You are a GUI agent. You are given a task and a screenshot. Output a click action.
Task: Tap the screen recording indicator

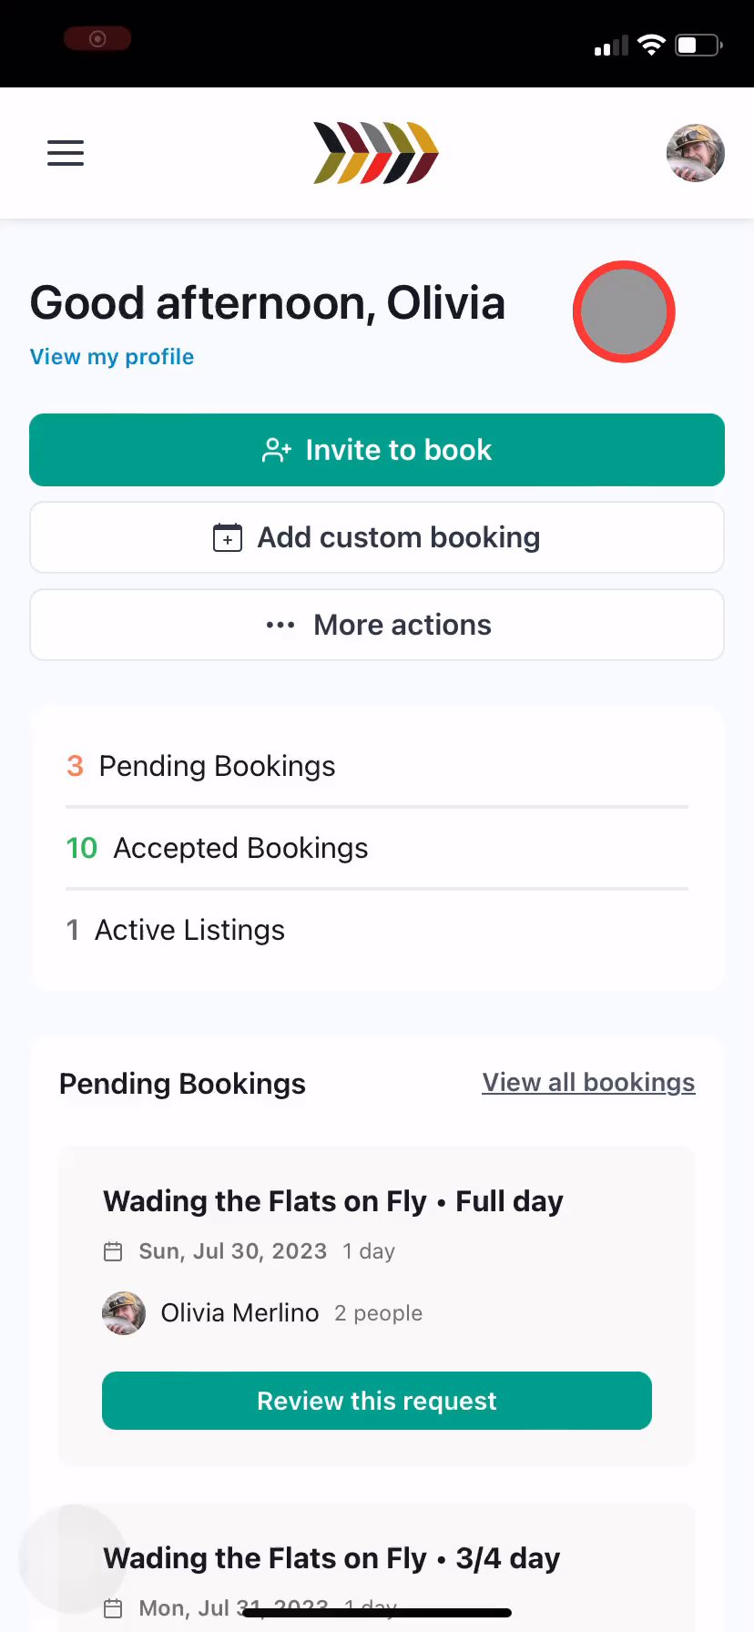coord(97,39)
